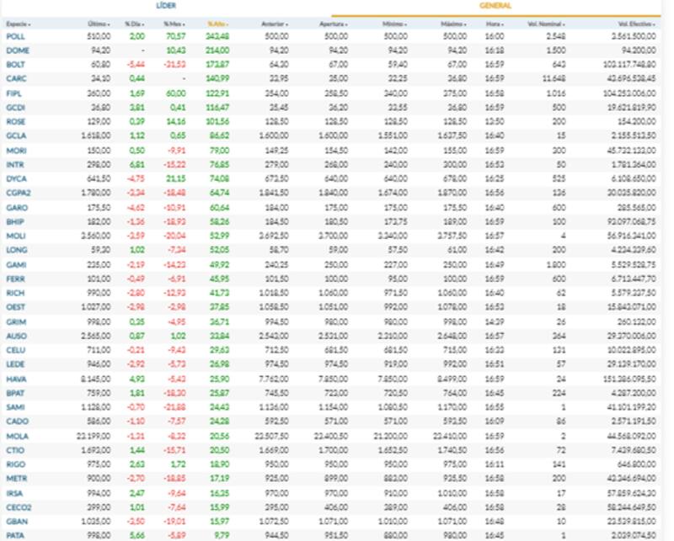Sort by Último column header
Image resolution: width=674 pixels, height=541 pixels.
pyautogui.click(x=99, y=24)
